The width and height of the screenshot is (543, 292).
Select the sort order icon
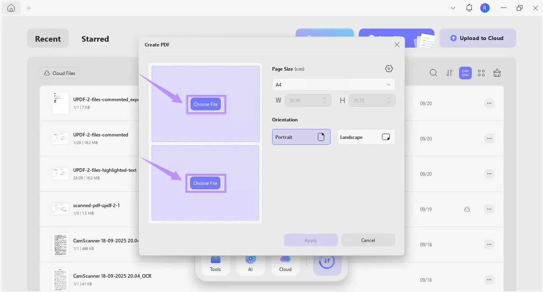click(450, 73)
